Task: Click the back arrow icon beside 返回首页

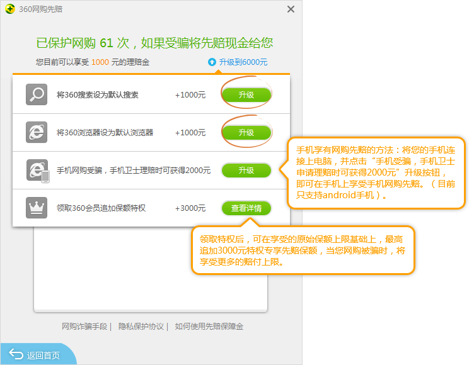Action: [16, 354]
